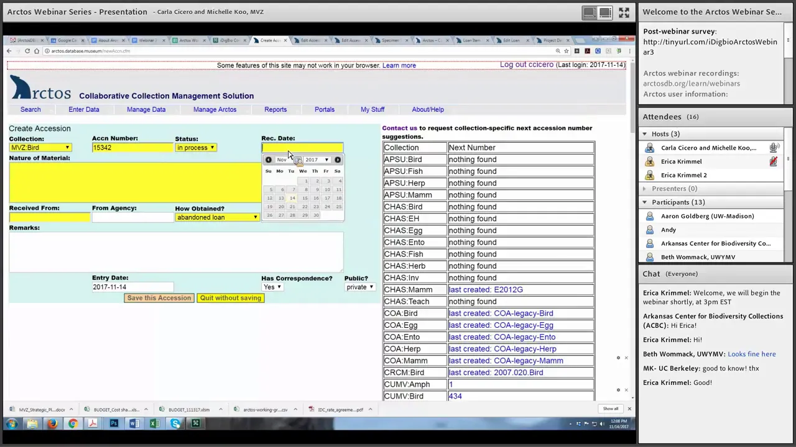This screenshot has height=447, width=796.
Task: Click Received From input field
Action: tap(49, 217)
